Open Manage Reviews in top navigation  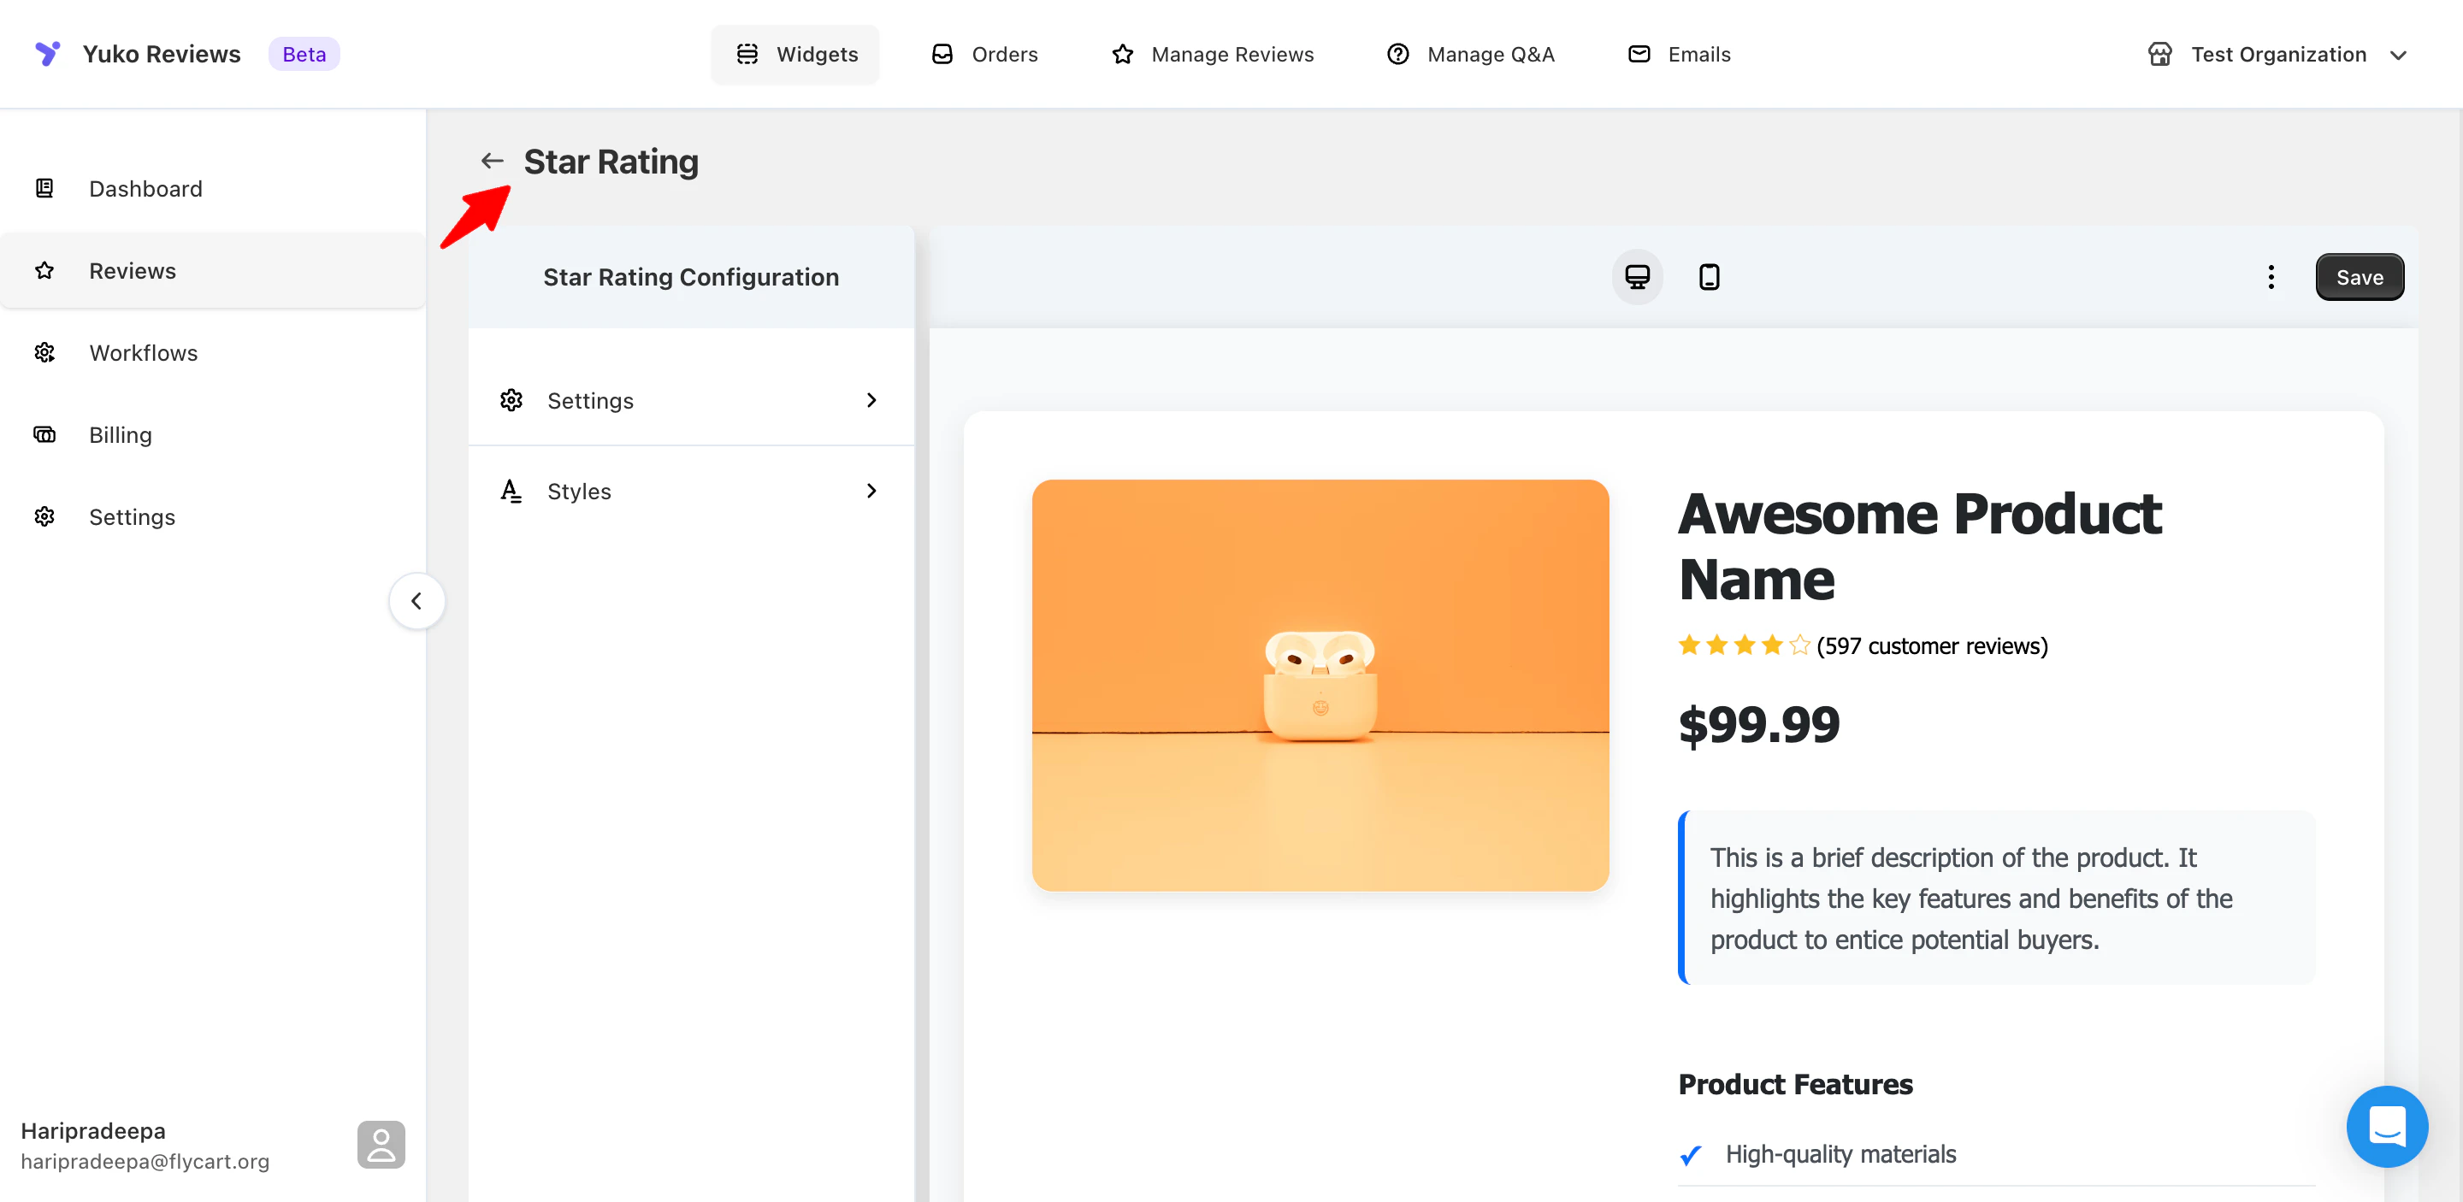click(x=1213, y=55)
